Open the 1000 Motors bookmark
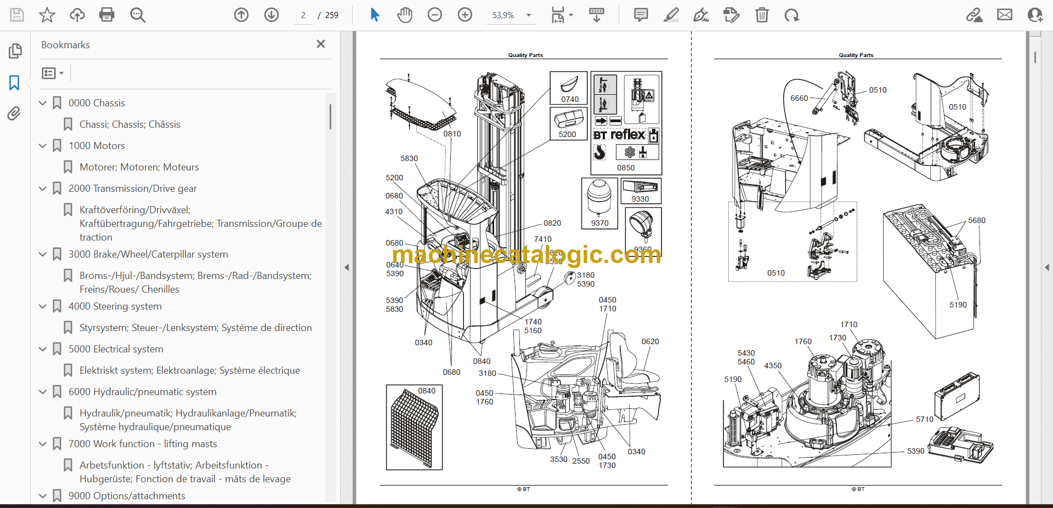The image size is (1053, 508). (97, 146)
